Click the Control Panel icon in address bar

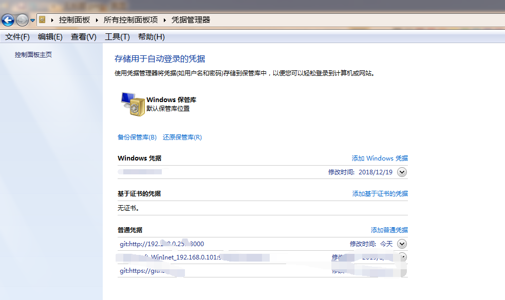[42, 20]
